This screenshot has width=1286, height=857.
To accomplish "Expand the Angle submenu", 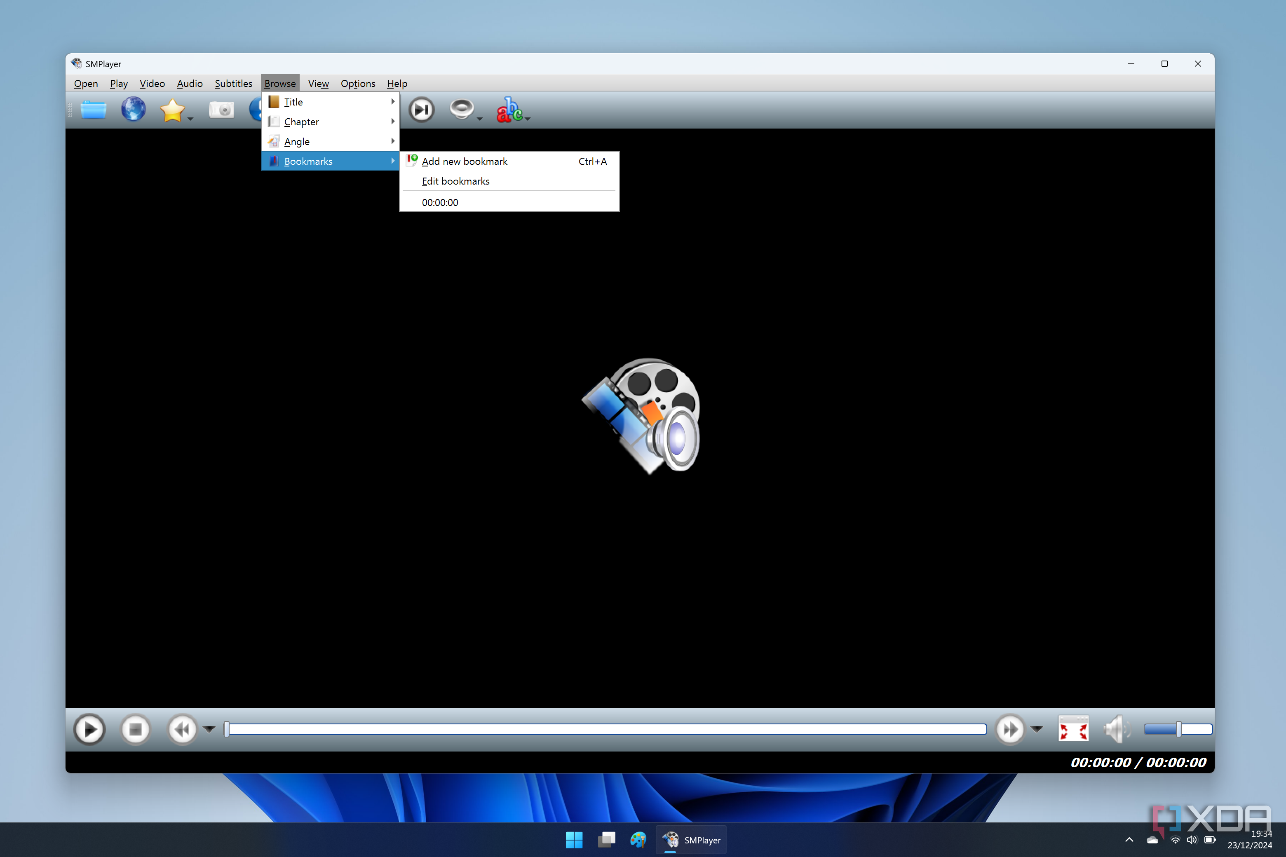I will [x=331, y=142].
